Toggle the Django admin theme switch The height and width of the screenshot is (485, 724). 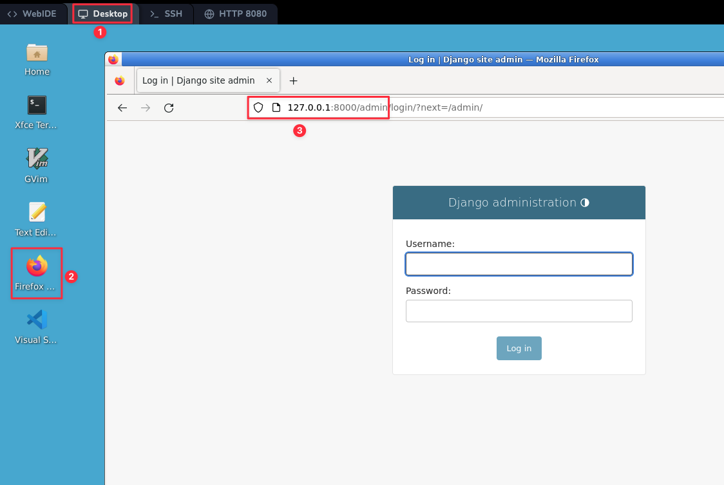pyautogui.click(x=585, y=203)
